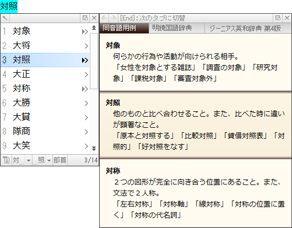Click the detach icon of dictionary pane
This screenshot has height=228, width=292.
[x=278, y=18]
